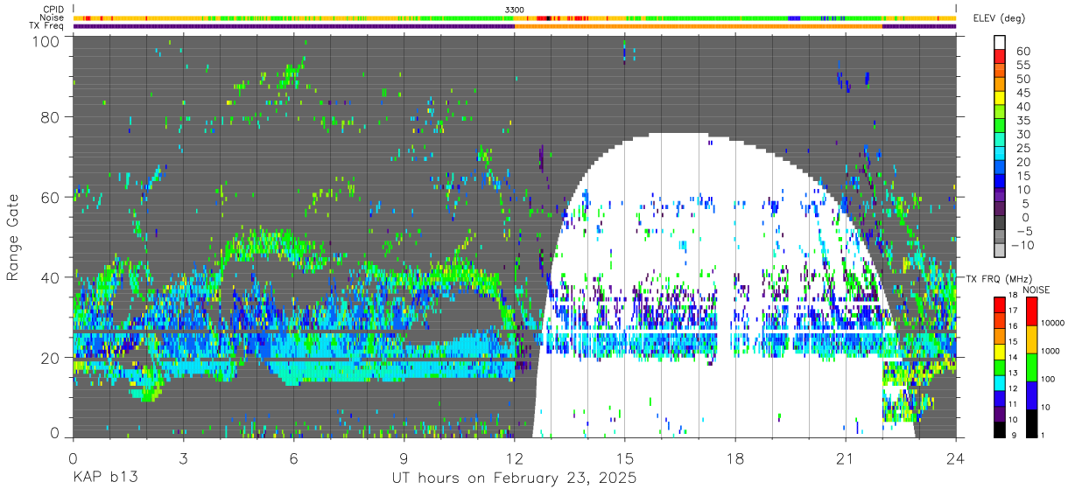Viewport: 1075px width, 496px height.
Task: Click the range gate 40 y-axis tick label
Action: tap(51, 278)
